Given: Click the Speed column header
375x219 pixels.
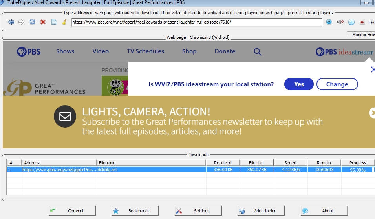Looking at the screenshot, I should (x=290, y=163).
